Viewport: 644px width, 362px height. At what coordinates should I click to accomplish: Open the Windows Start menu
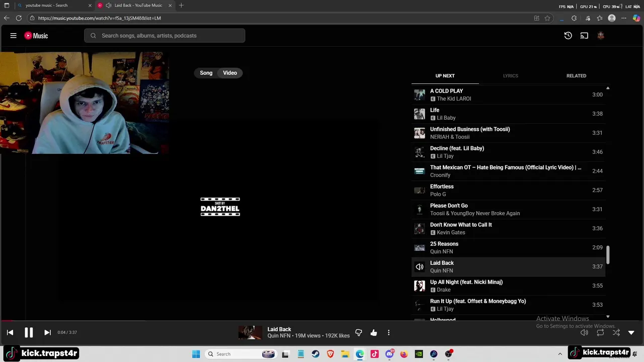click(196, 354)
